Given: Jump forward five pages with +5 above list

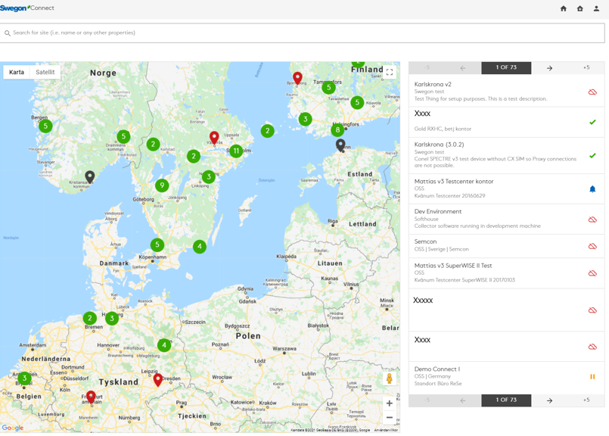Looking at the screenshot, I should [586, 67].
